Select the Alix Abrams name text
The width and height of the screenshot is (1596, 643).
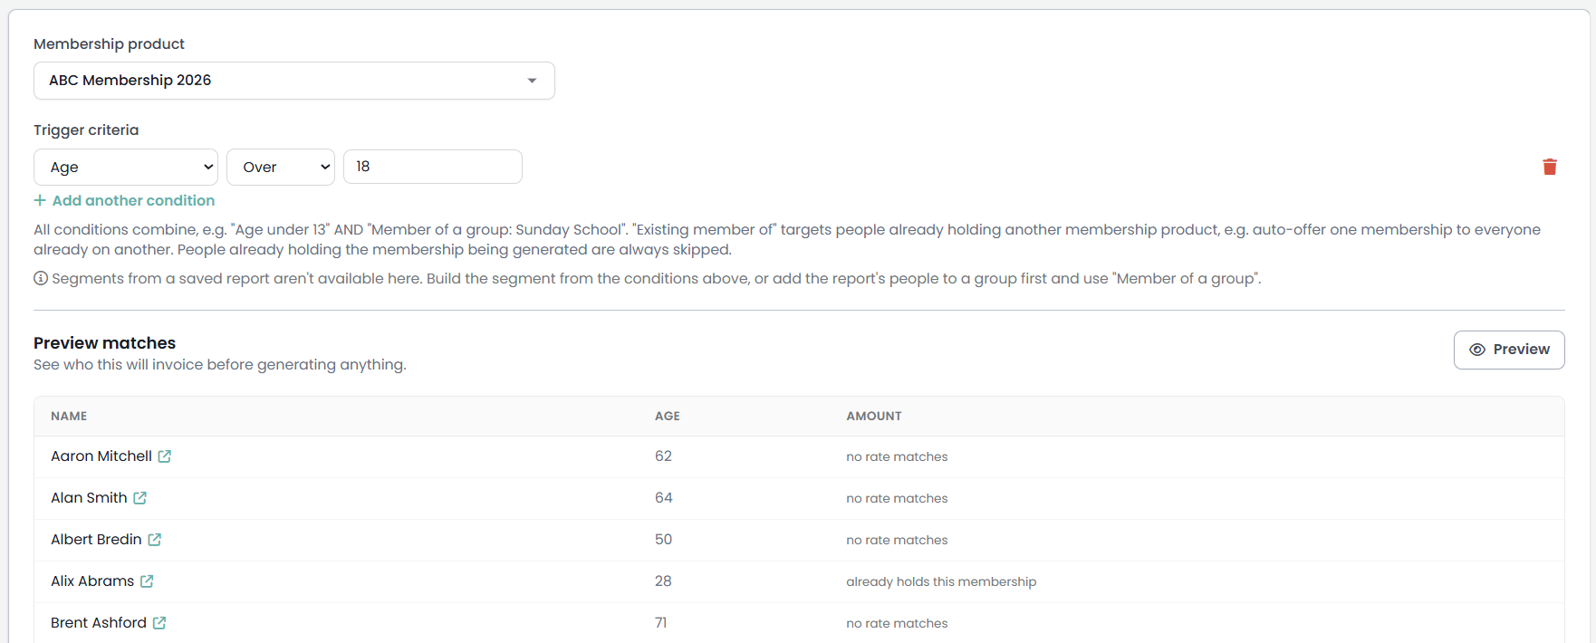(x=92, y=581)
